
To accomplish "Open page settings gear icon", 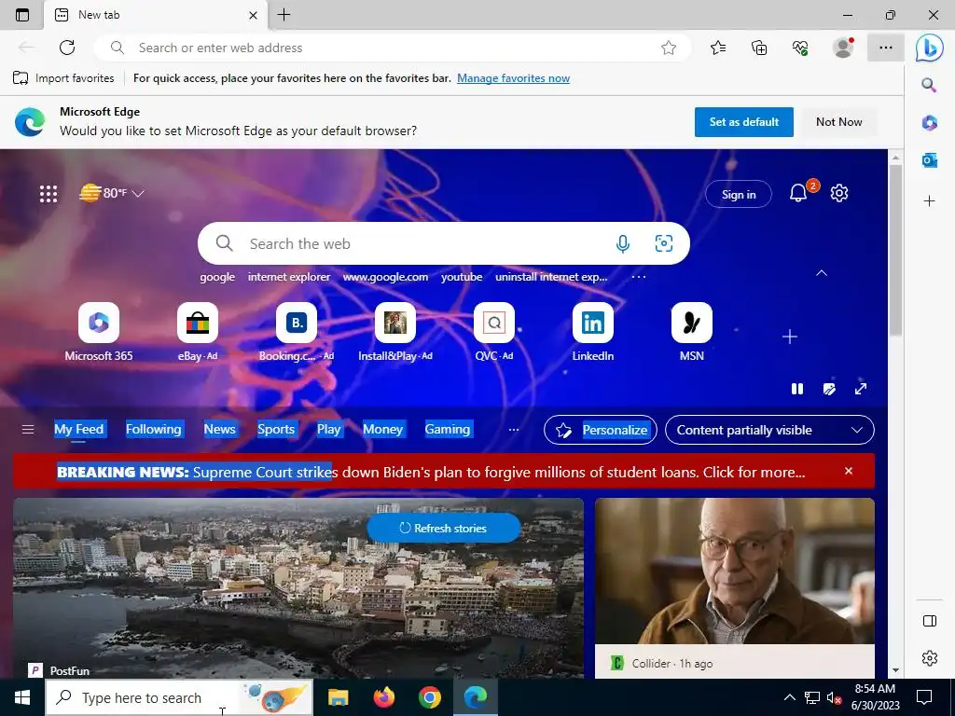I will point(839,193).
